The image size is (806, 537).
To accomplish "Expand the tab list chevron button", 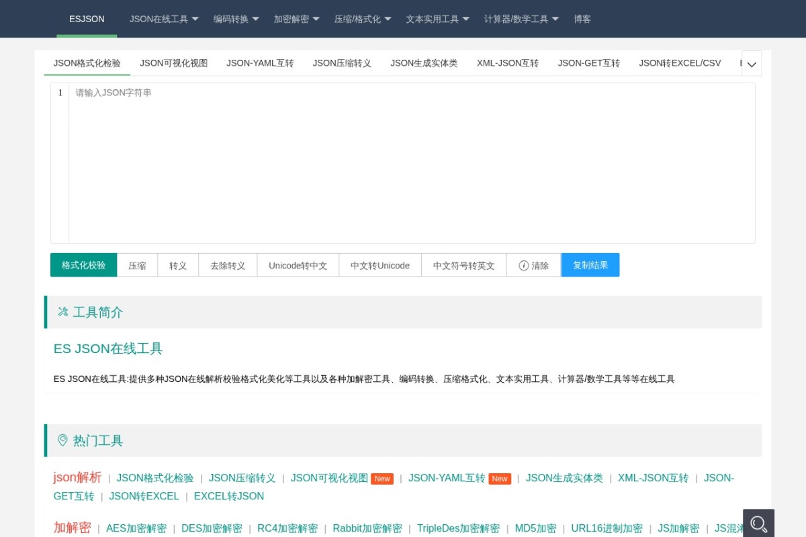I will pos(752,64).
